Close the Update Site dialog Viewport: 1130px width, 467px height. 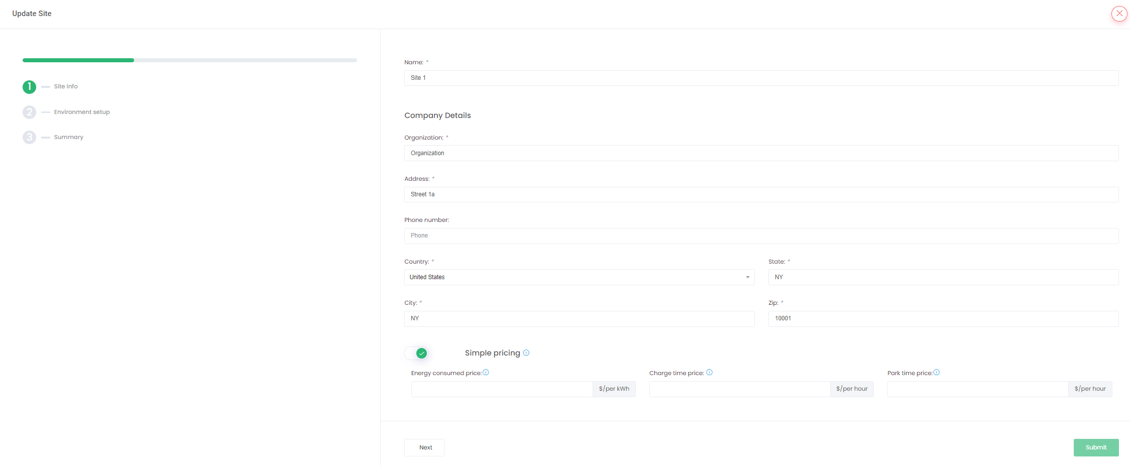[1119, 14]
